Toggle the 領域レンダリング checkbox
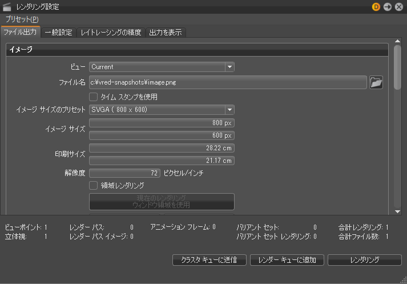The image size is (407, 284). [x=93, y=186]
